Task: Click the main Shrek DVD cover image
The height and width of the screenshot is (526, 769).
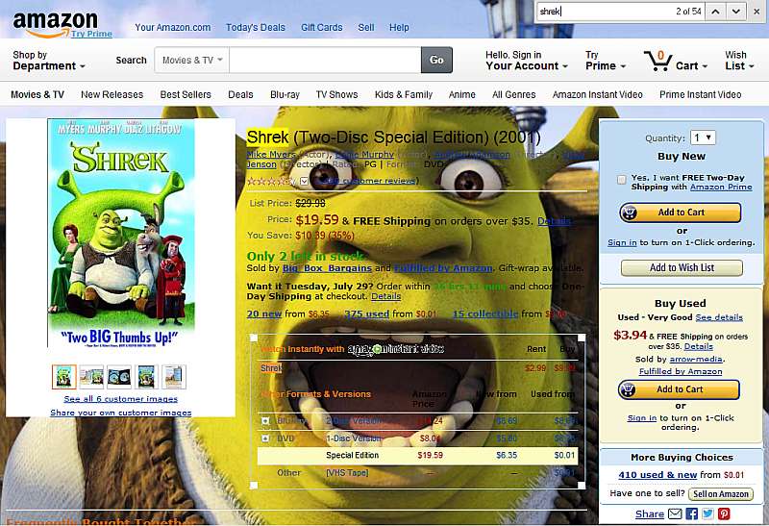Action: click(121, 233)
